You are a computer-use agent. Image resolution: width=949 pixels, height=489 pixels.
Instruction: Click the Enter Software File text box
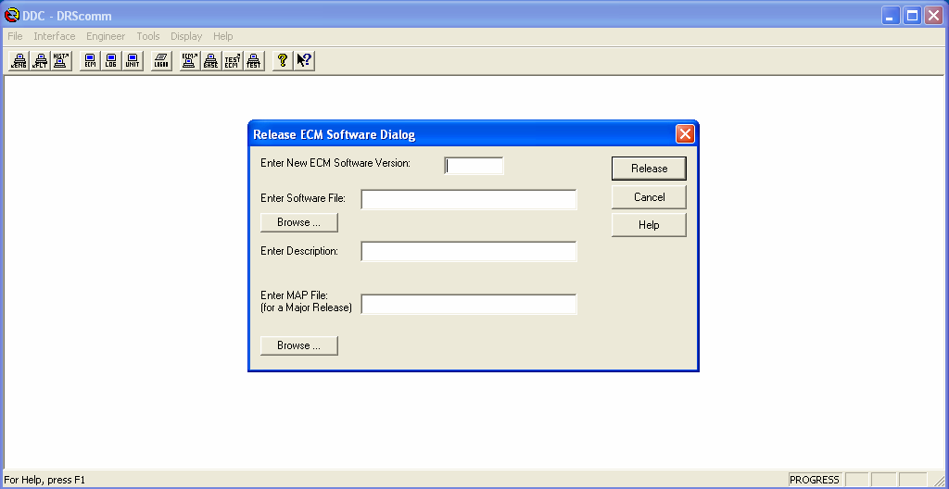(x=469, y=199)
